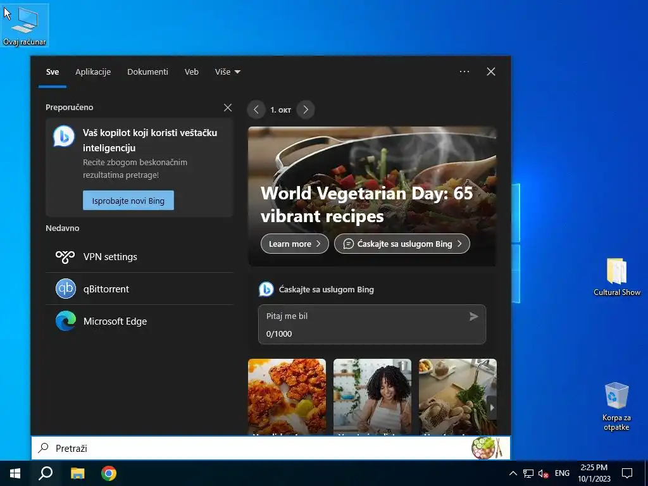Go to the previous day with the left arrow
This screenshot has width=648, height=486.
(x=256, y=110)
